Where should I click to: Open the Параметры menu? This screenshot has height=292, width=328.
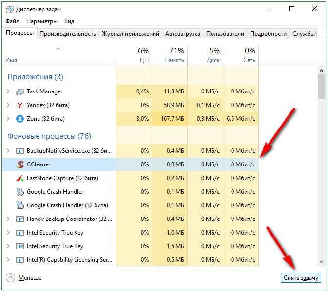coord(42,21)
